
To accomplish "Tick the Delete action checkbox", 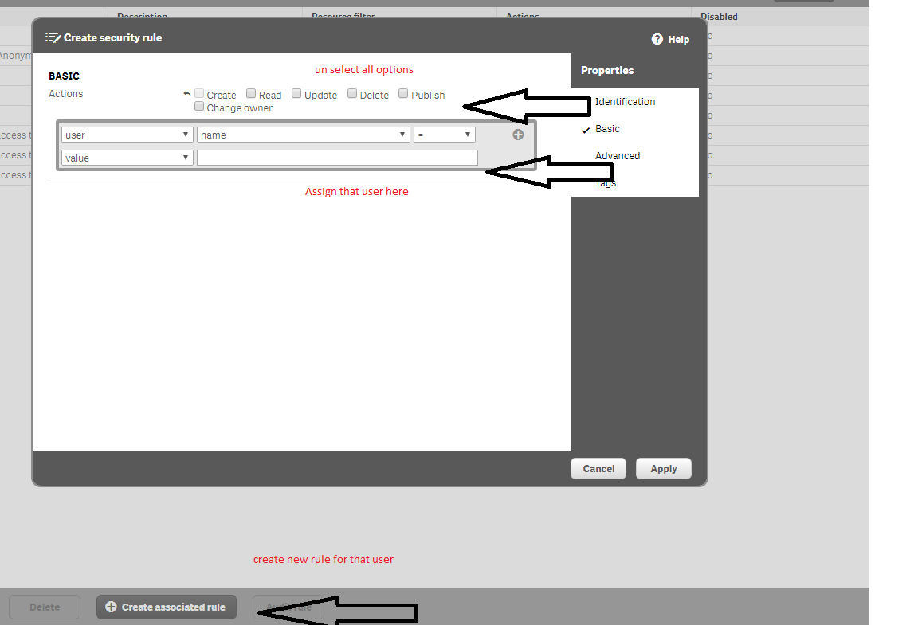I will [x=352, y=94].
